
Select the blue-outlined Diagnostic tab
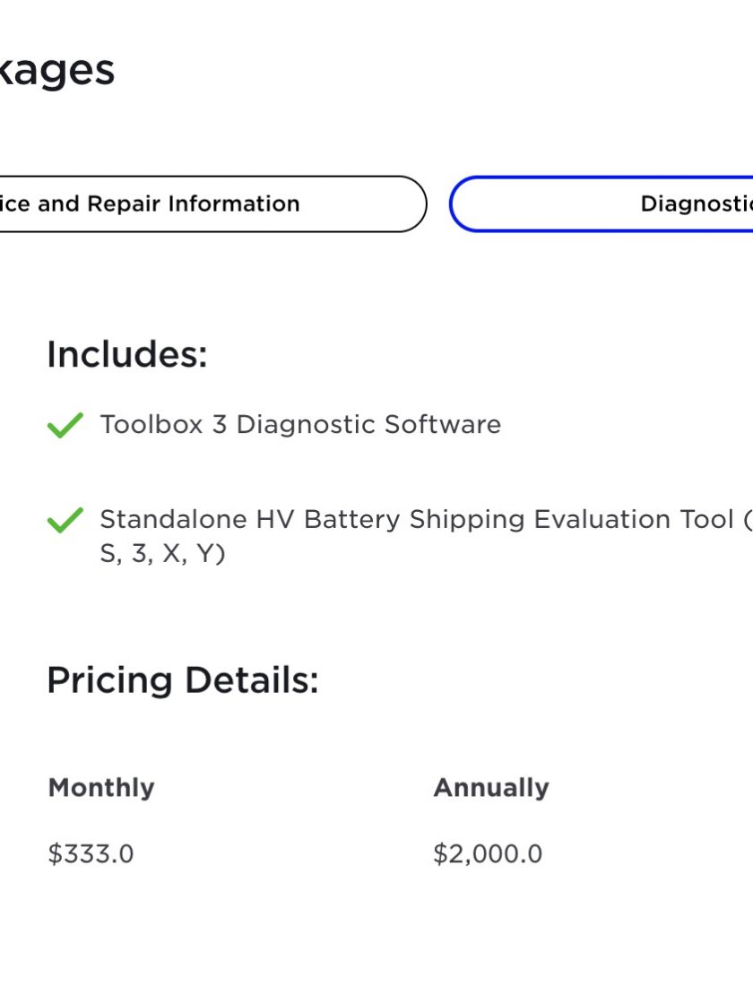(x=602, y=203)
